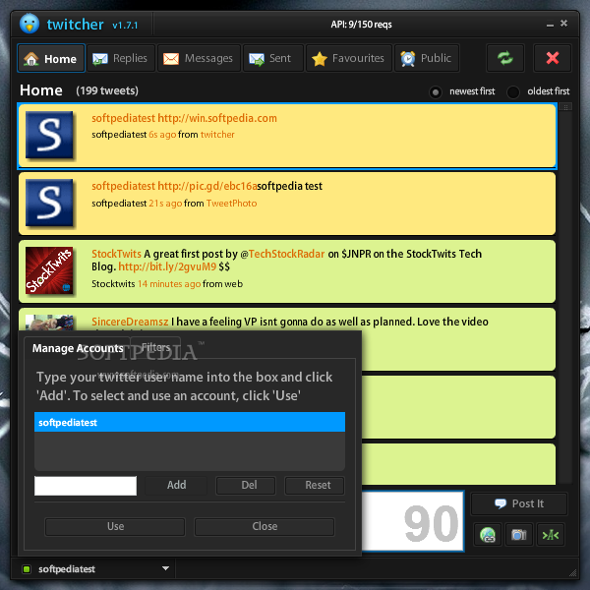The image size is (590, 590).
Task: Click the '(199 tweets)' count text
Action: (107, 90)
